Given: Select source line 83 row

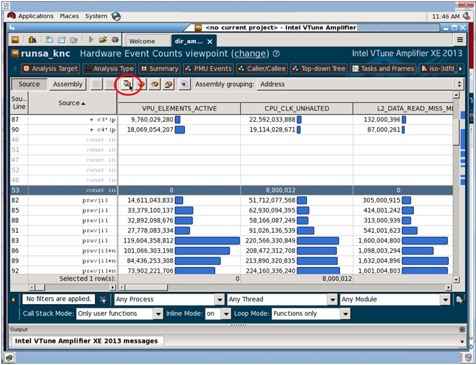Looking at the screenshot, I should [231, 241].
